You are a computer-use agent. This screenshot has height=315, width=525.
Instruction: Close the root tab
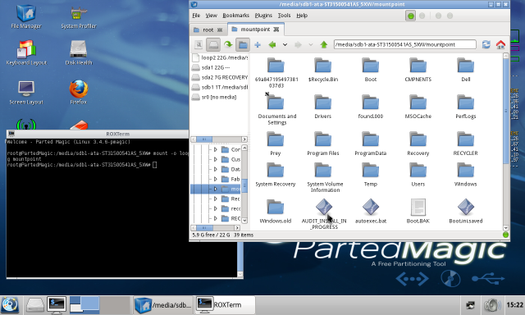[220, 30]
